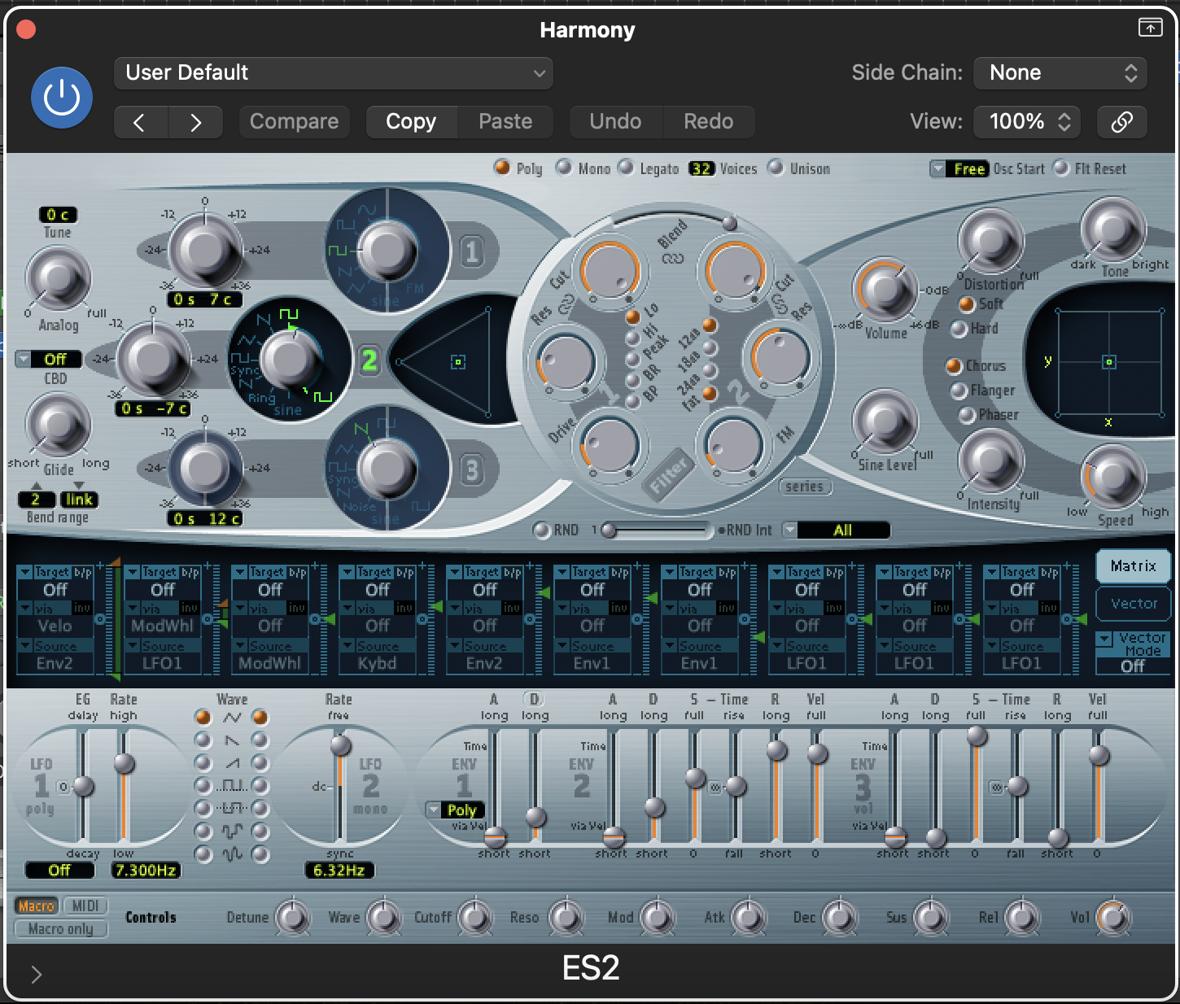The width and height of the screenshot is (1180, 1004).
Task: Click the LFO 2 Rate slider handle
Action: tap(341, 745)
